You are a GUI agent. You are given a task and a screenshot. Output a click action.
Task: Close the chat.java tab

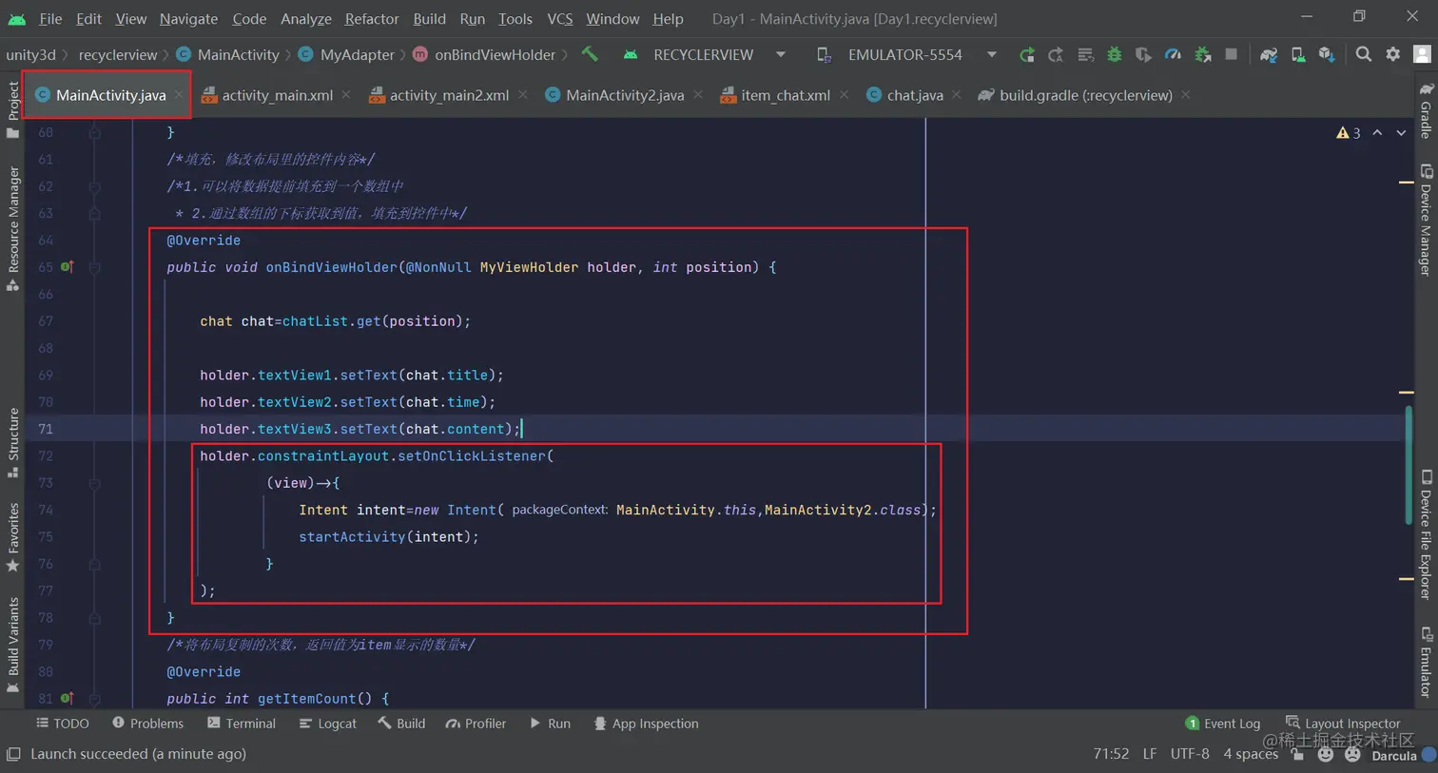(956, 95)
